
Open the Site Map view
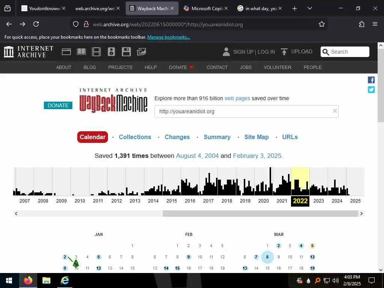pos(256,137)
